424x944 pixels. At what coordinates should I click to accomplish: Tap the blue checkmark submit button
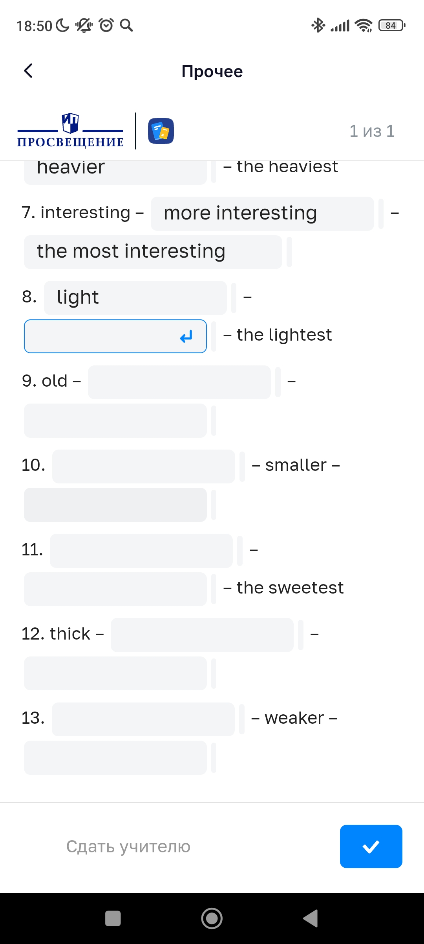[371, 846]
